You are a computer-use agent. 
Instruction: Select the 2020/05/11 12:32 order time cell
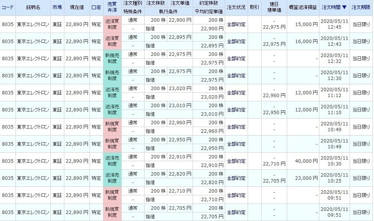[334, 59]
